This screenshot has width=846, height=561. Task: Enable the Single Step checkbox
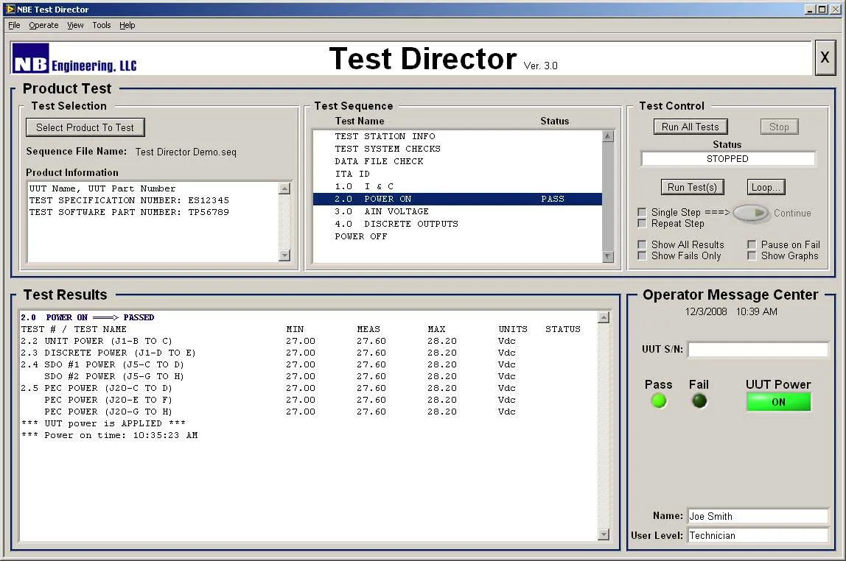point(643,213)
